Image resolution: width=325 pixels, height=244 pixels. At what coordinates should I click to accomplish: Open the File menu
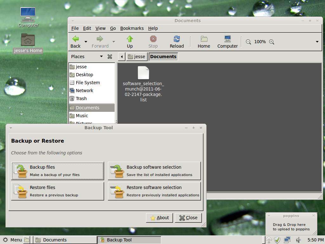[75, 28]
